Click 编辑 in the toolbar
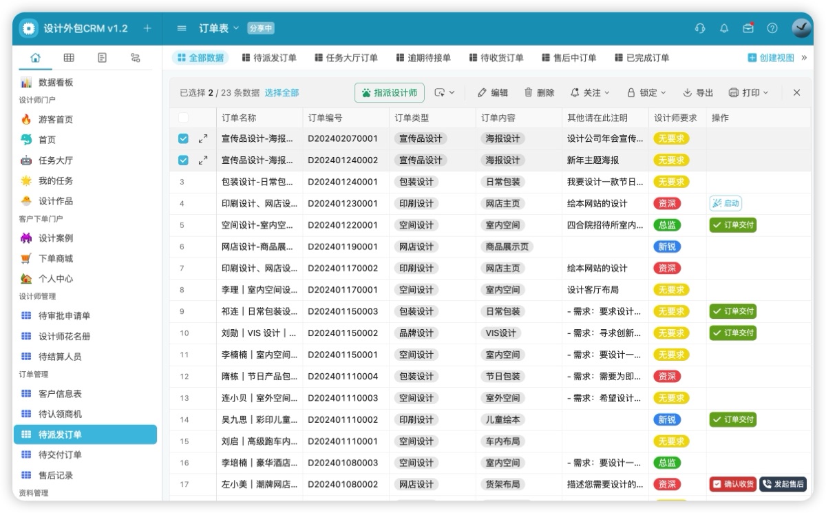826x513 pixels. coord(493,93)
